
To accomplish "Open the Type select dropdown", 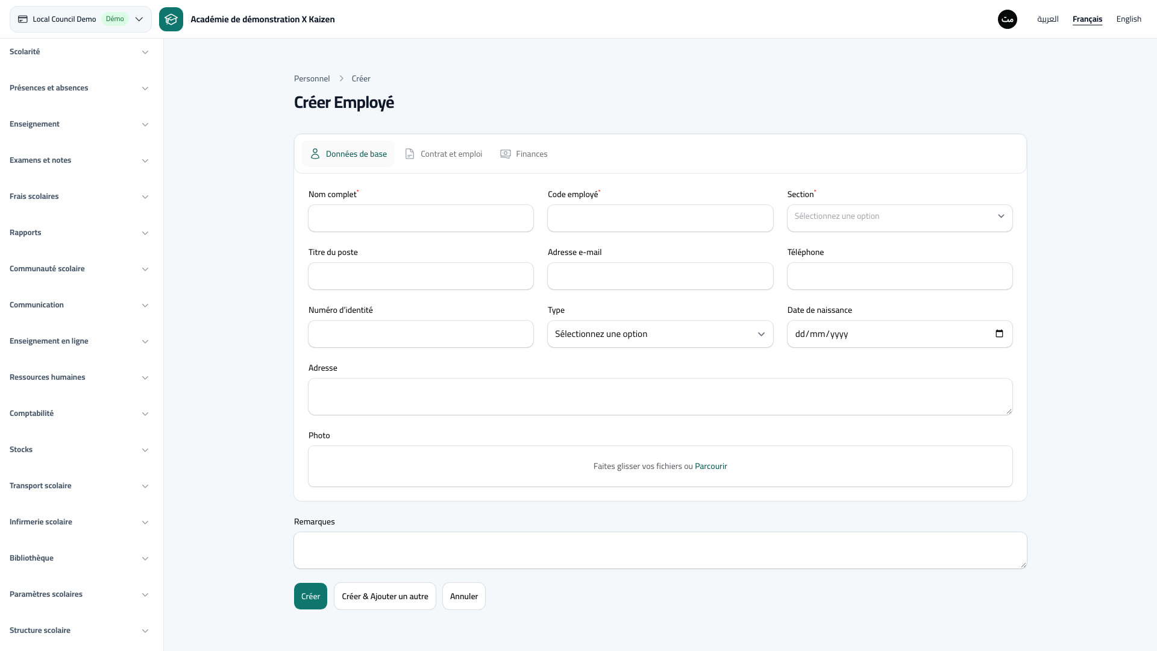I will point(660,334).
